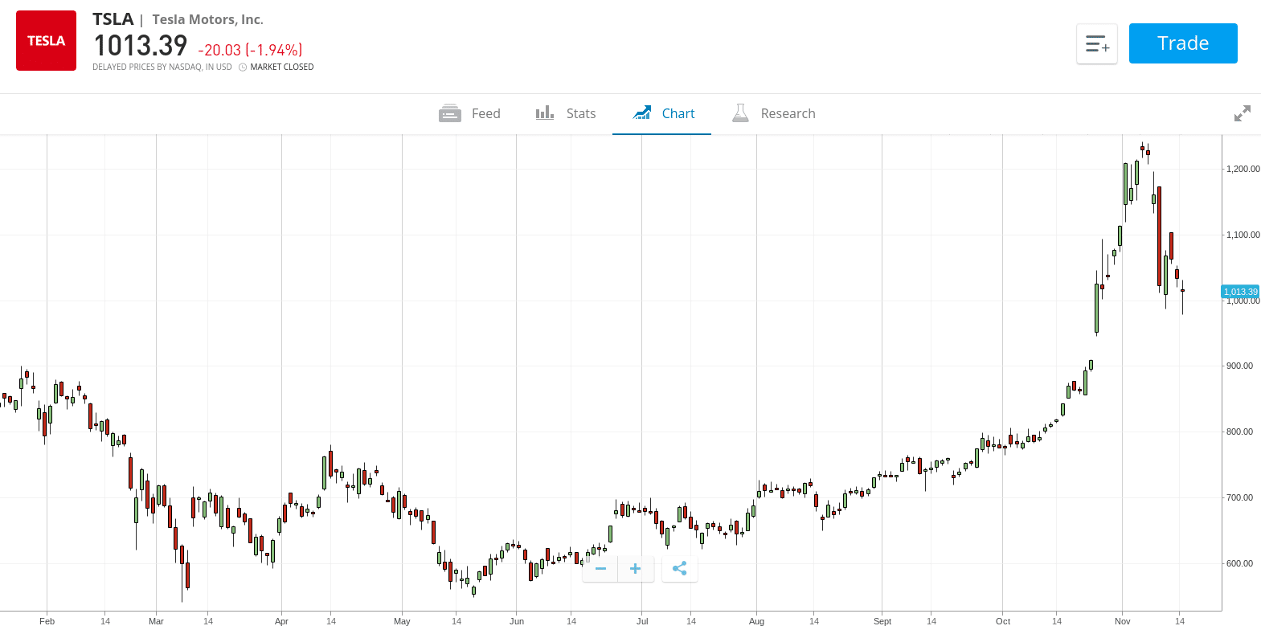Screen dimensions: 1261x630
Task: Click the Research tab's flask icon
Action: coord(740,112)
